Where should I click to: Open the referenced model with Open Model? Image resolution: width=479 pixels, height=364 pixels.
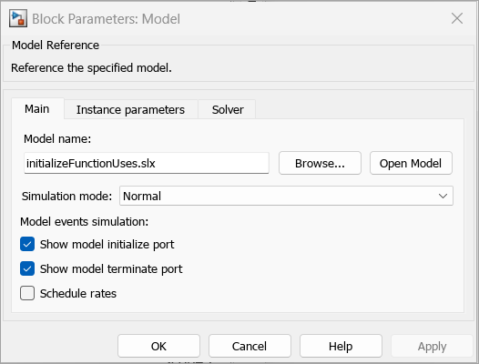pyautogui.click(x=411, y=164)
